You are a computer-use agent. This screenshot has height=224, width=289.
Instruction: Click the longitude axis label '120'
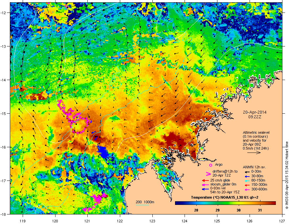55,221
